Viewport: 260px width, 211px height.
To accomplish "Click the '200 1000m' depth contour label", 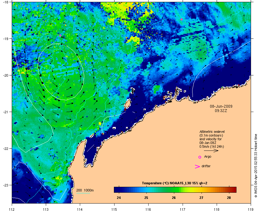I will [85, 190].
